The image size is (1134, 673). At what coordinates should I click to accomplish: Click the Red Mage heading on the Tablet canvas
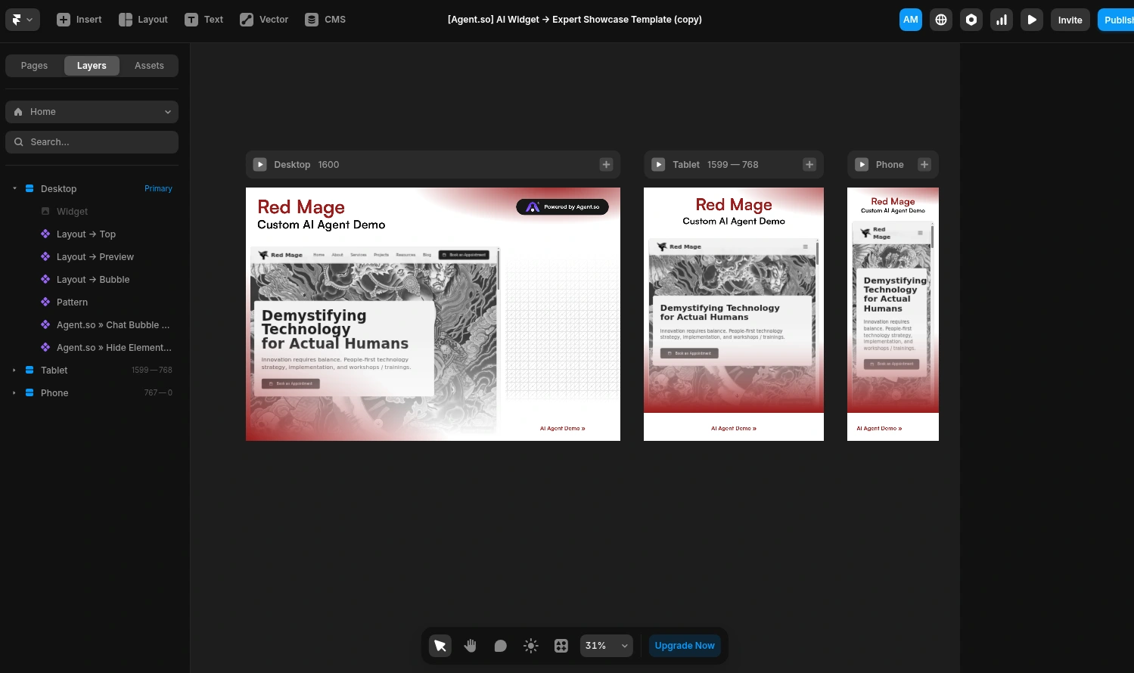point(734,204)
